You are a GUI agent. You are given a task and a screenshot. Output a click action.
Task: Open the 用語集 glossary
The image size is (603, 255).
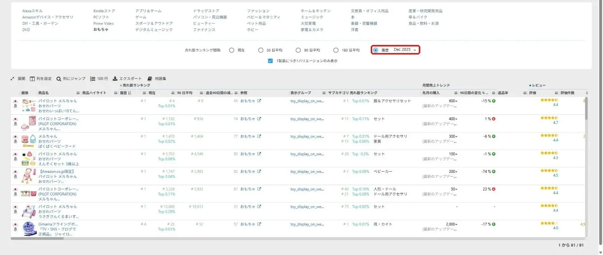pos(157,78)
